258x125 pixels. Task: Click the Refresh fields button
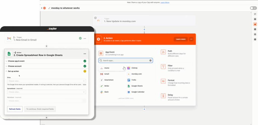pos(15,109)
